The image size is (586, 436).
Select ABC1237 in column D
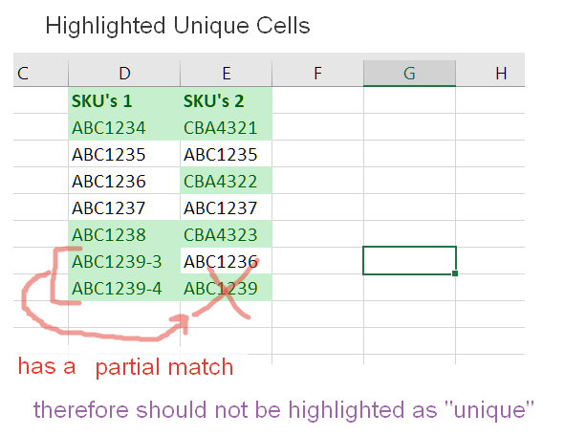point(124,207)
